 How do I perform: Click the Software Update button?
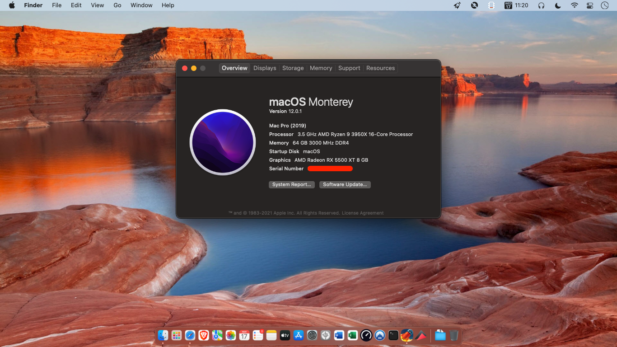click(x=345, y=185)
